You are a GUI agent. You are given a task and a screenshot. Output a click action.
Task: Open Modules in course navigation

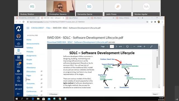30,52
